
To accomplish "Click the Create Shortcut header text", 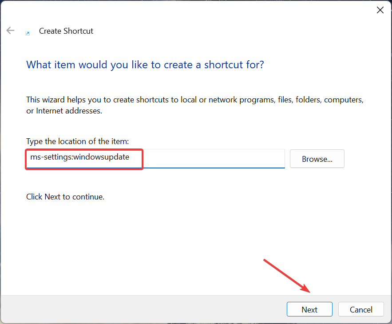I will click(66, 31).
